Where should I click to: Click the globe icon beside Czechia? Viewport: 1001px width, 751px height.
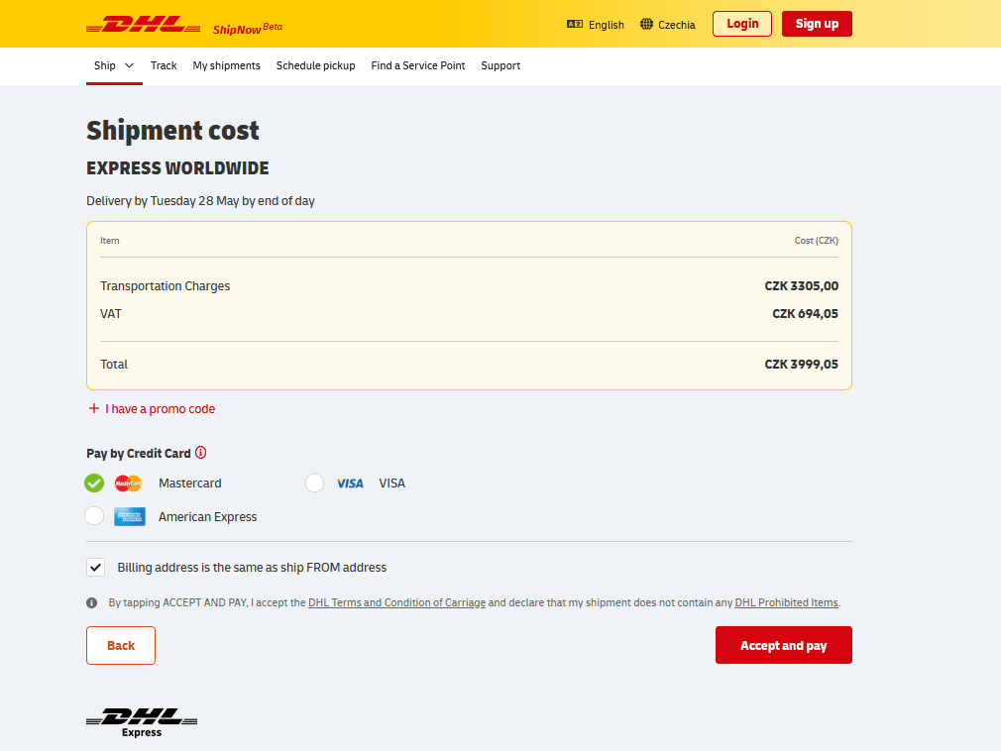click(x=647, y=24)
